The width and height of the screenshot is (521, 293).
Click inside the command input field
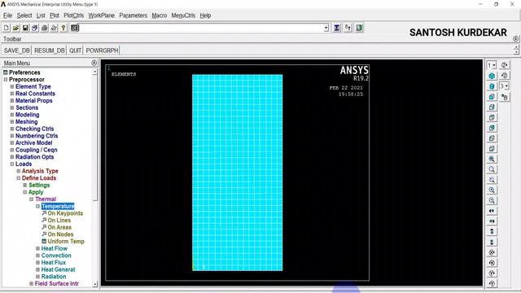tap(201, 28)
